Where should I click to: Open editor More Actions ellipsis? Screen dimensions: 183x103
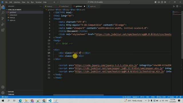tap(180, 6)
